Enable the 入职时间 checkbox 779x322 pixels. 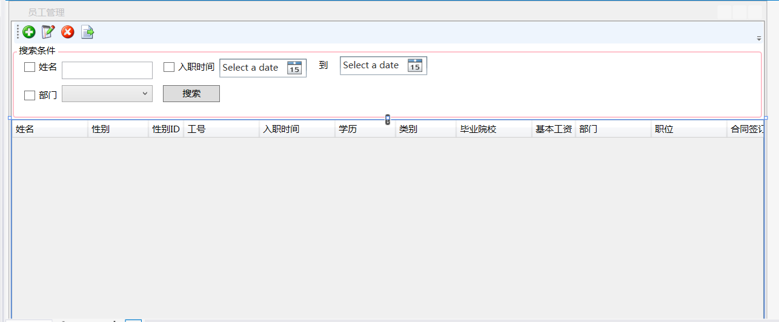pos(169,67)
